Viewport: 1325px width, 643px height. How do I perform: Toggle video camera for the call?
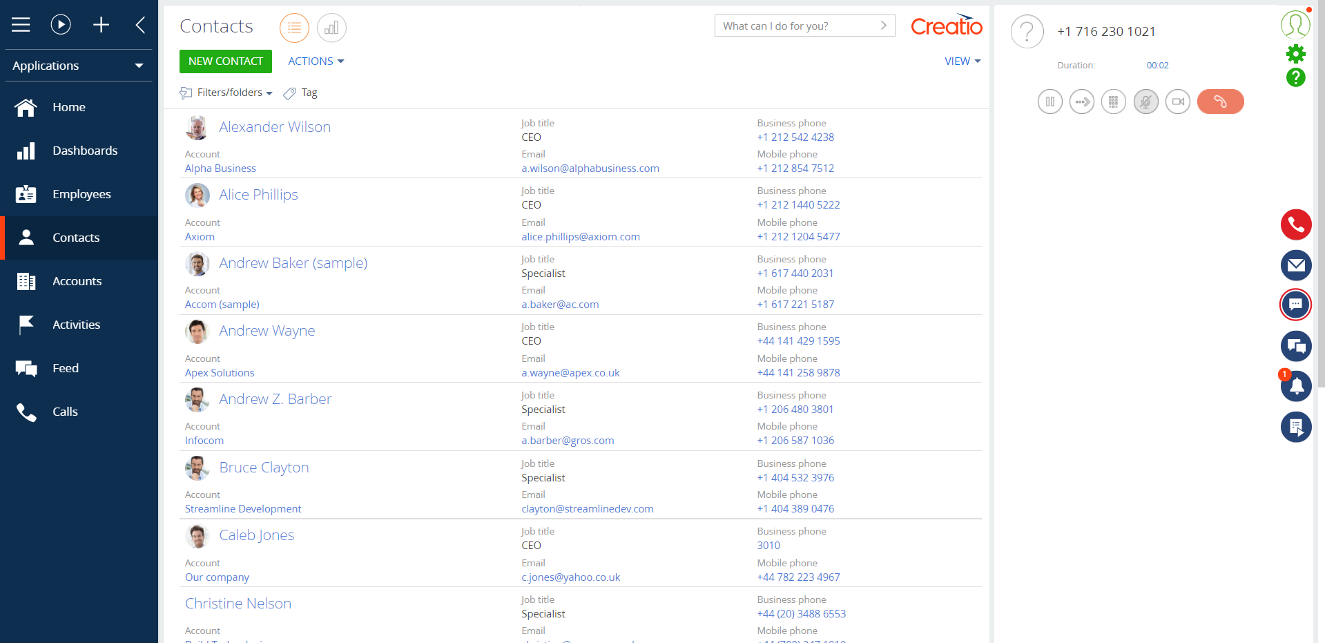[x=1177, y=102]
